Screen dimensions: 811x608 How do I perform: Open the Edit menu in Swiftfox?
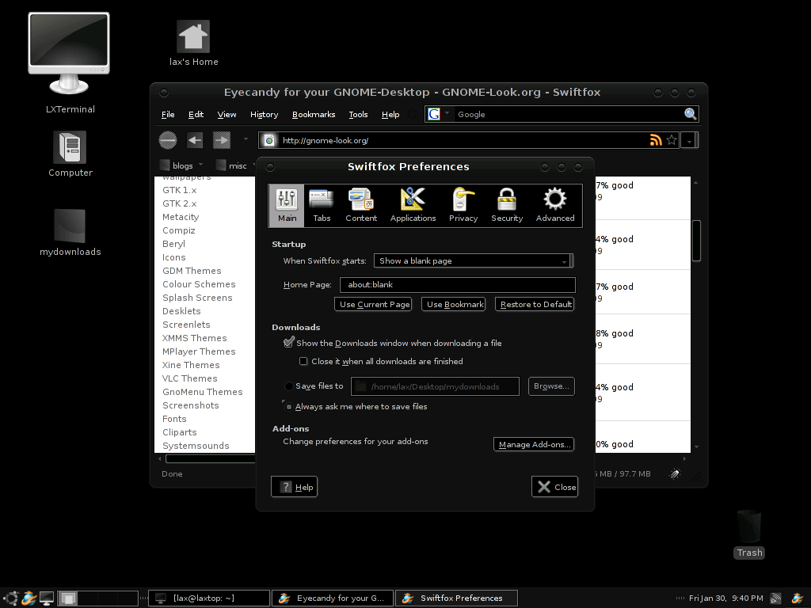click(196, 114)
